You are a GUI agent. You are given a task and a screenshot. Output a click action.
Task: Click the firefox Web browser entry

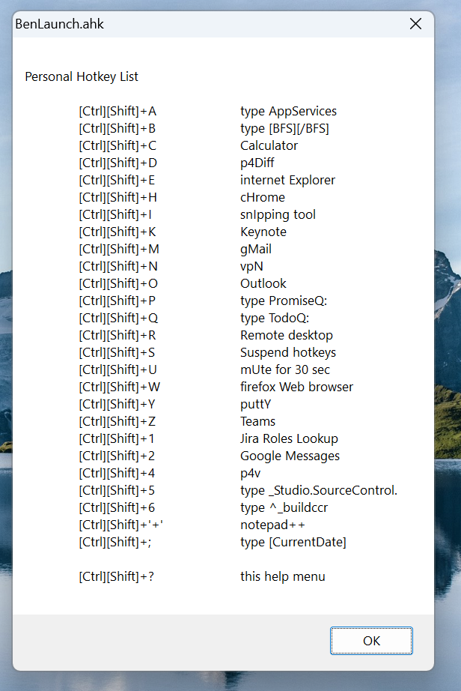pos(296,387)
